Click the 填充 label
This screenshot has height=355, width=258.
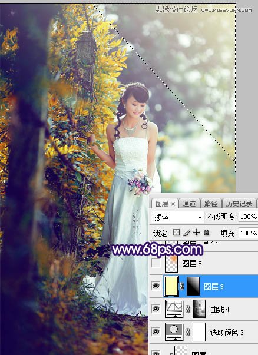pyautogui.click(x=229, y=233)
